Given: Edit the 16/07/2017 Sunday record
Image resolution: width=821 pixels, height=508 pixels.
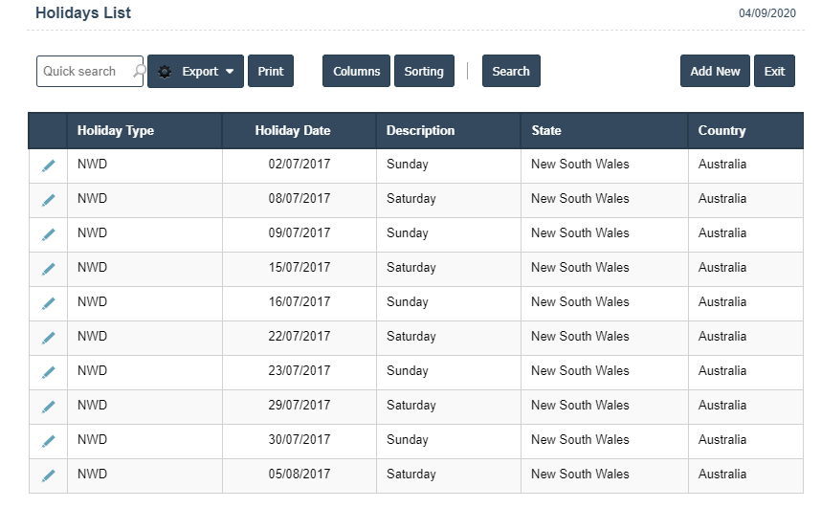Looking at the screenshot, I should pyautogui.click(x=49, y=303).
